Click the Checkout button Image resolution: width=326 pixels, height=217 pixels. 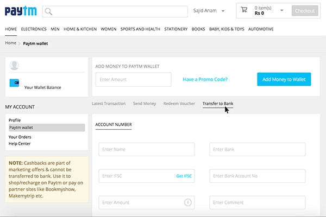(x=305, y=11)
